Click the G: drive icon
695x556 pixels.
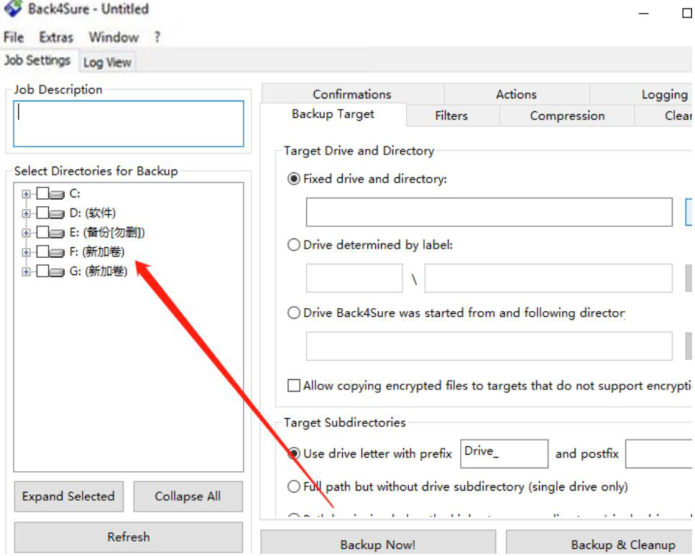(57, 272)
